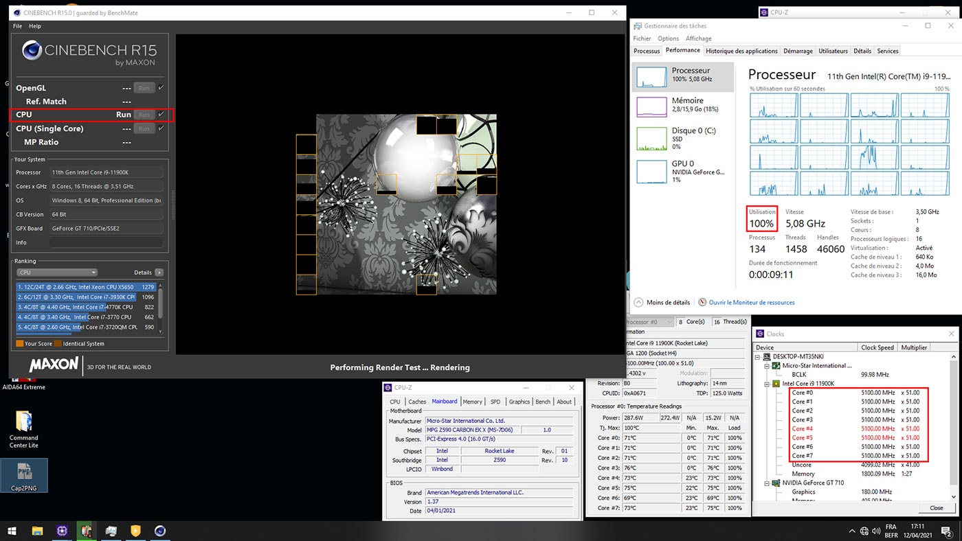Switch to the Memory tab in CPU-Z
This screenshot has width=962, height=541.
point(472,402)
